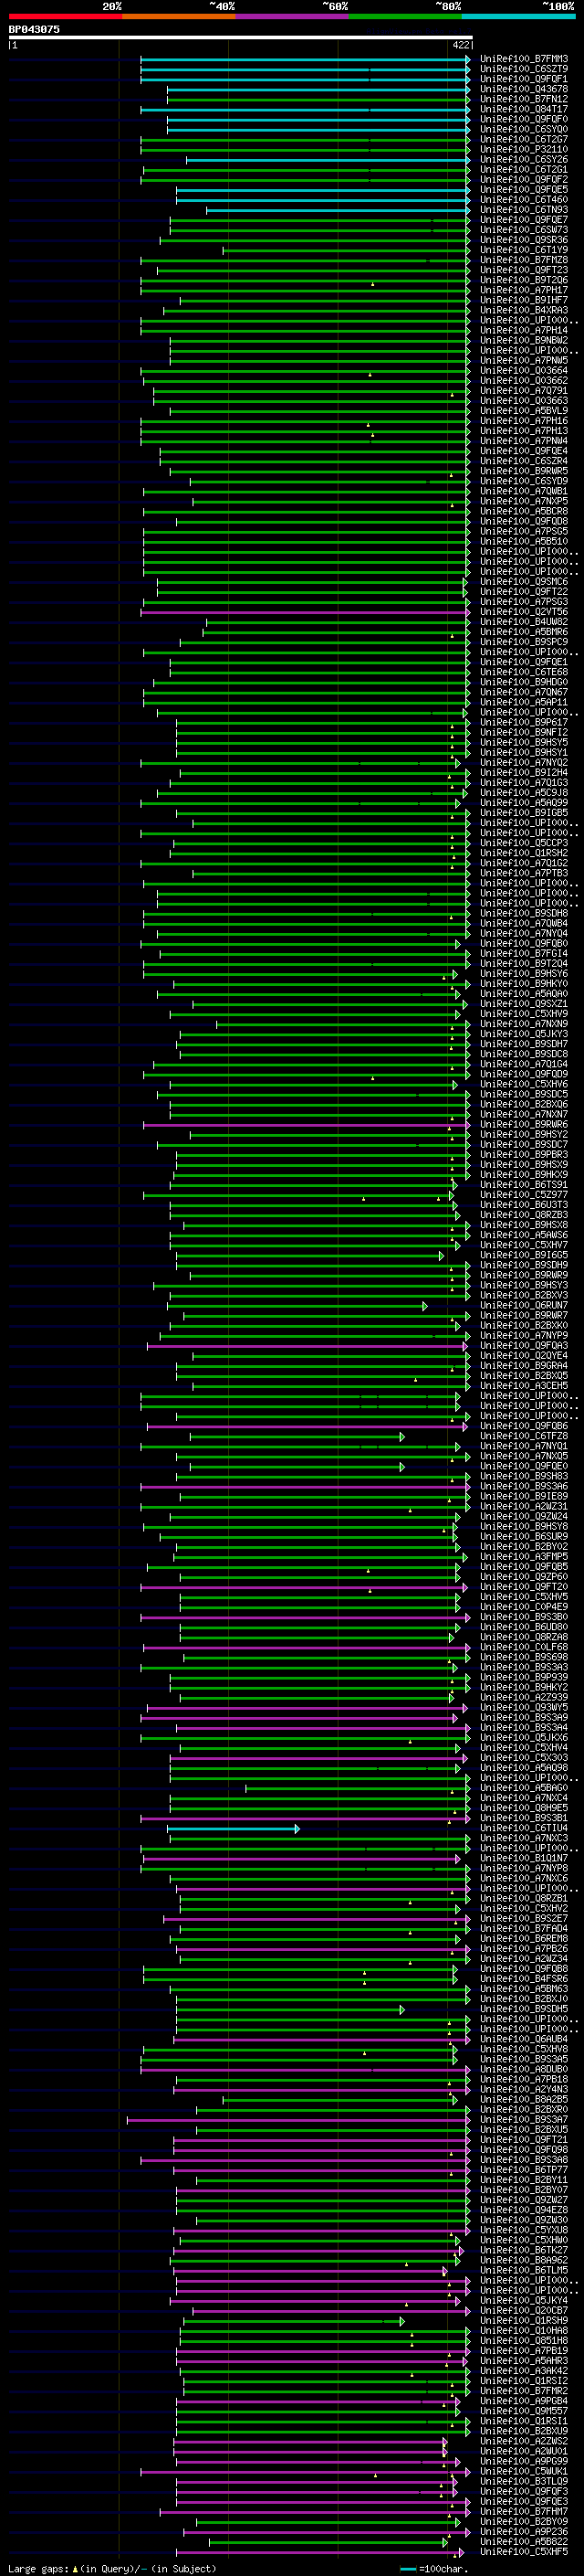The height and width of the screenshot is (2576, 584).
Task: Click the UniRef100_A3FMP5 entry
Action: 523,1556
